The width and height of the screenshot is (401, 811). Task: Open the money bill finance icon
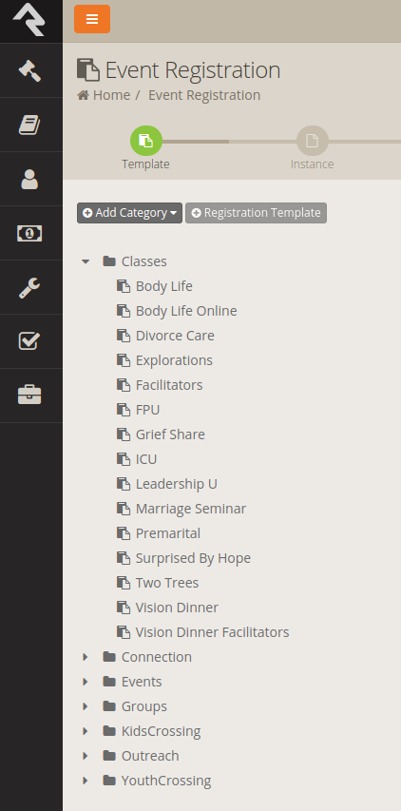click(x=29, y=233)
